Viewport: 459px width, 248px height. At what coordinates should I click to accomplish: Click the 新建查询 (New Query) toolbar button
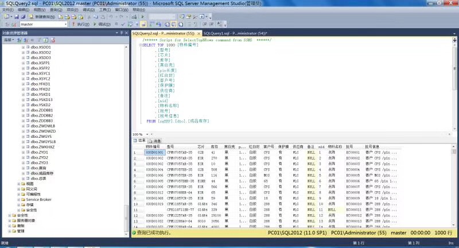click(x=42, y=17)
